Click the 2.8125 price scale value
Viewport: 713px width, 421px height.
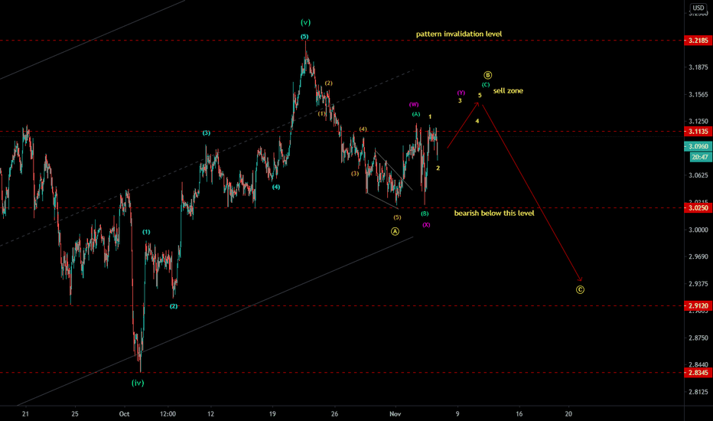click(x=698, y=392)
